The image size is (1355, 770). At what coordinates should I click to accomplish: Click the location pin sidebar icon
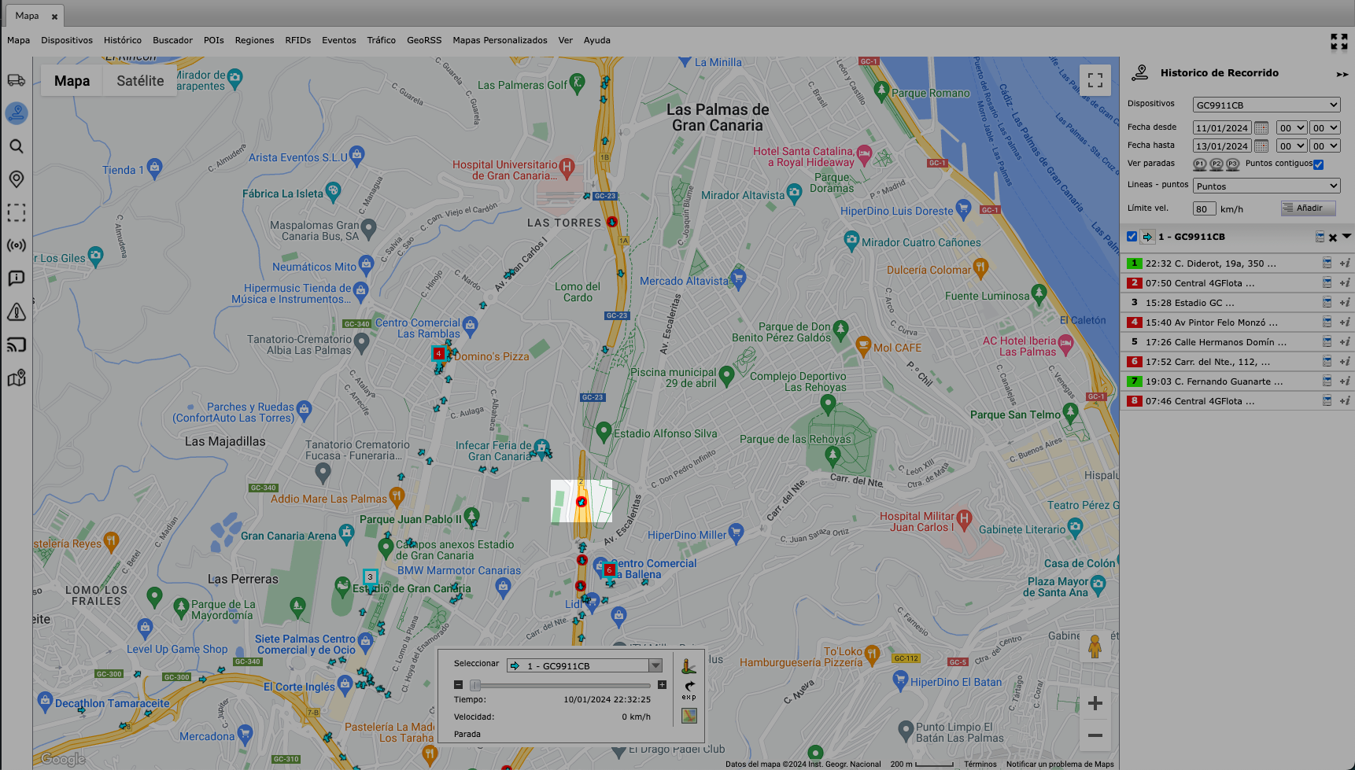point(17,179)
